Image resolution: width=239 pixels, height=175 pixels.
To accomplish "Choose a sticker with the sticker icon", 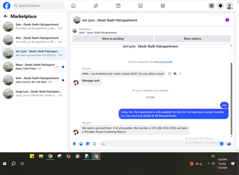I will pyautogui.click(x=87, y=144).
